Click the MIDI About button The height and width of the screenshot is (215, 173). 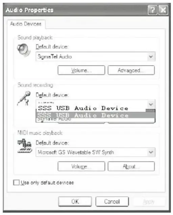pos(131,166)
